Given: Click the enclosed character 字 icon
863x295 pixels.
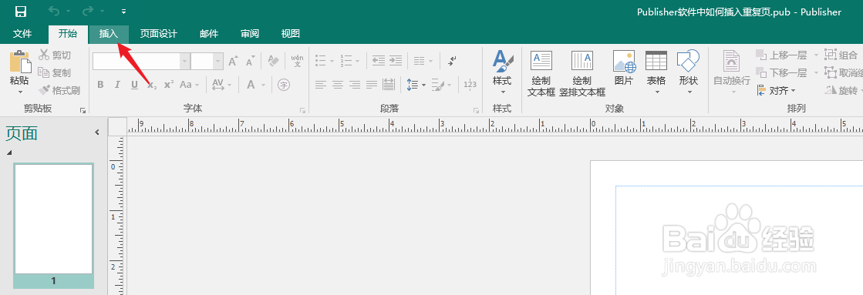Looking at the screenshot, I should point(284,85).
